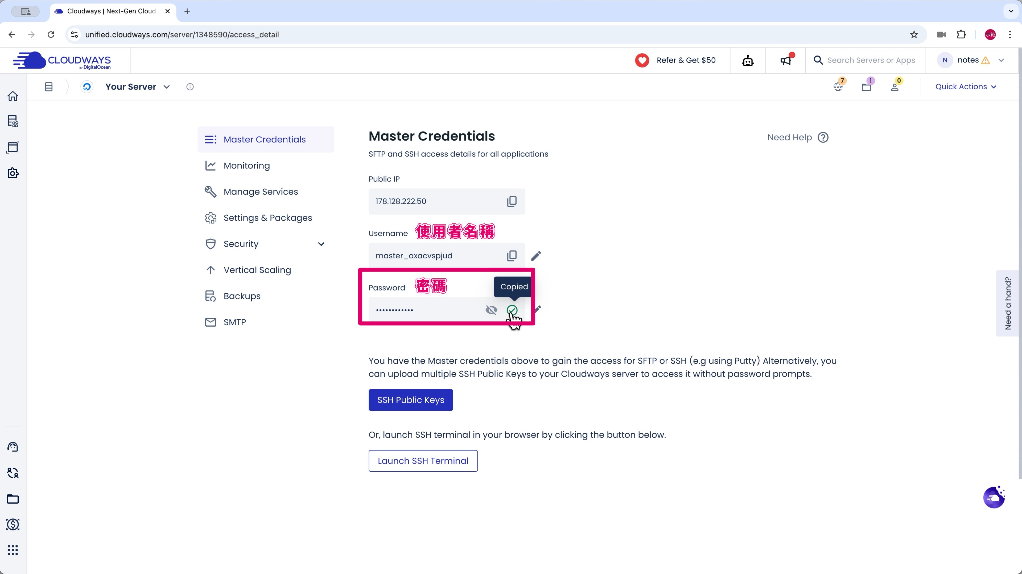The width and height of the screenshot is (1022, 574).
Task: Click the server info icon
Action: pos(190,87)
